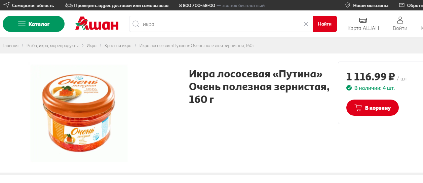This screenshot has width=423, height=183.
Task: Click the hamburger icon in Каталог button
Action: click(22, 24)
